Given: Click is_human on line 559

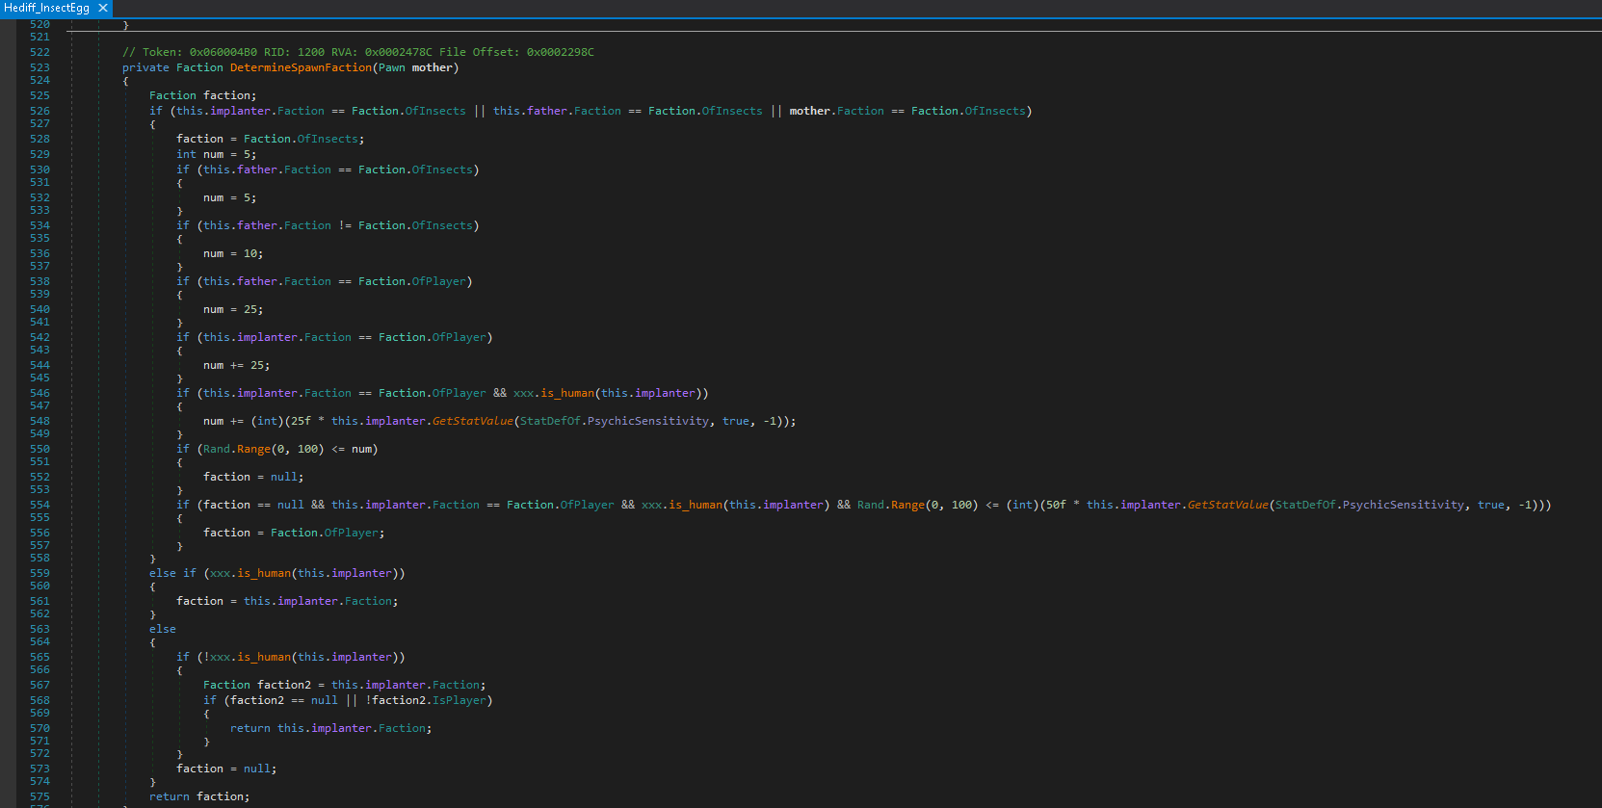Looking at the screenshot, I should pyautogui.click(x=264, y=573).
